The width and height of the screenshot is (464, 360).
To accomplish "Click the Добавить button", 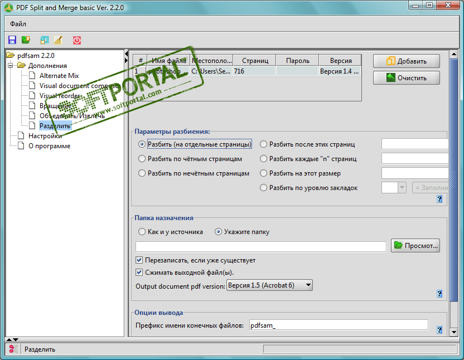I will coord(407,61).
